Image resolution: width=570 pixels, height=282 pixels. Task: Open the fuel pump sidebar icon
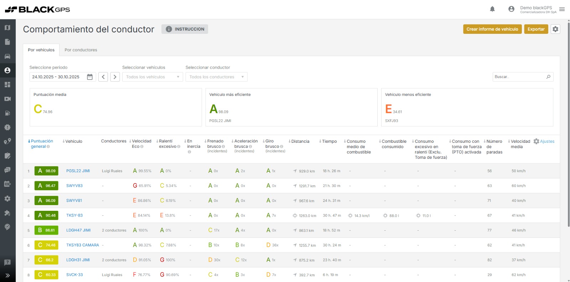click(x=7, y=113)
